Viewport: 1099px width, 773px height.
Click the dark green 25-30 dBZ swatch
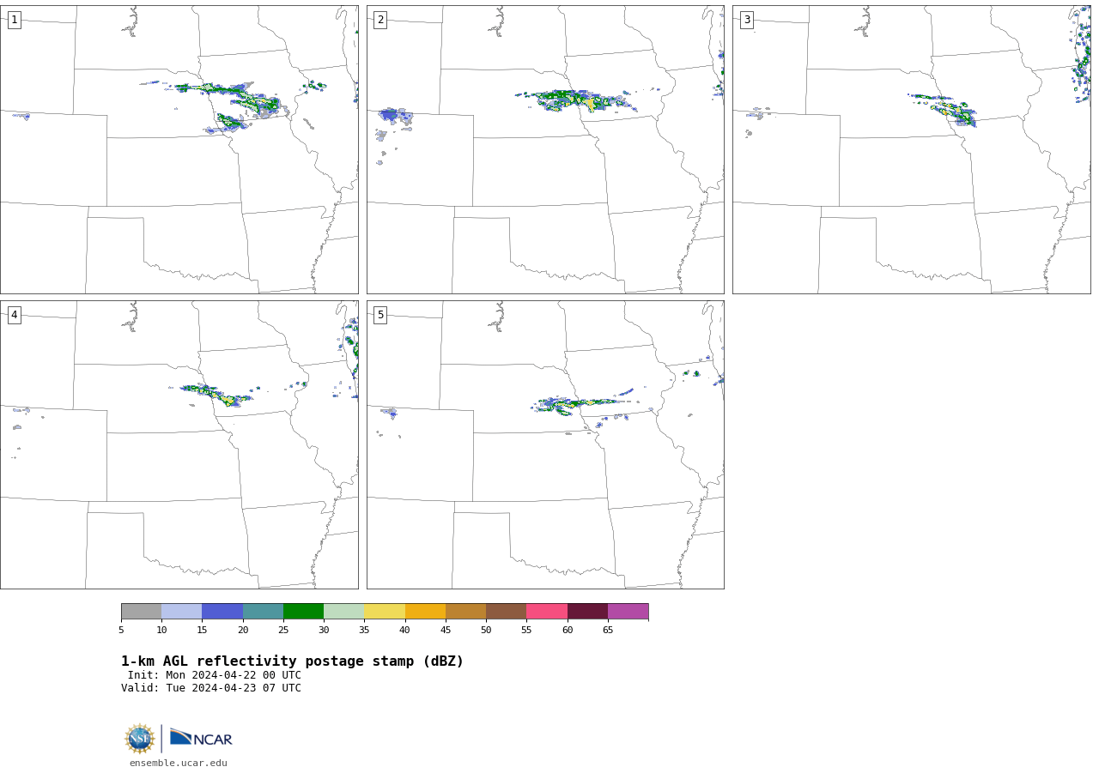tap(303, 611)
